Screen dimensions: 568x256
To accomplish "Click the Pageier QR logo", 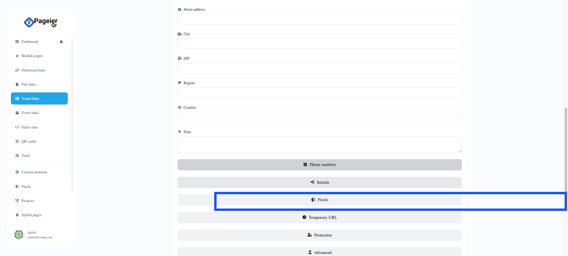I will pos(41,22).
